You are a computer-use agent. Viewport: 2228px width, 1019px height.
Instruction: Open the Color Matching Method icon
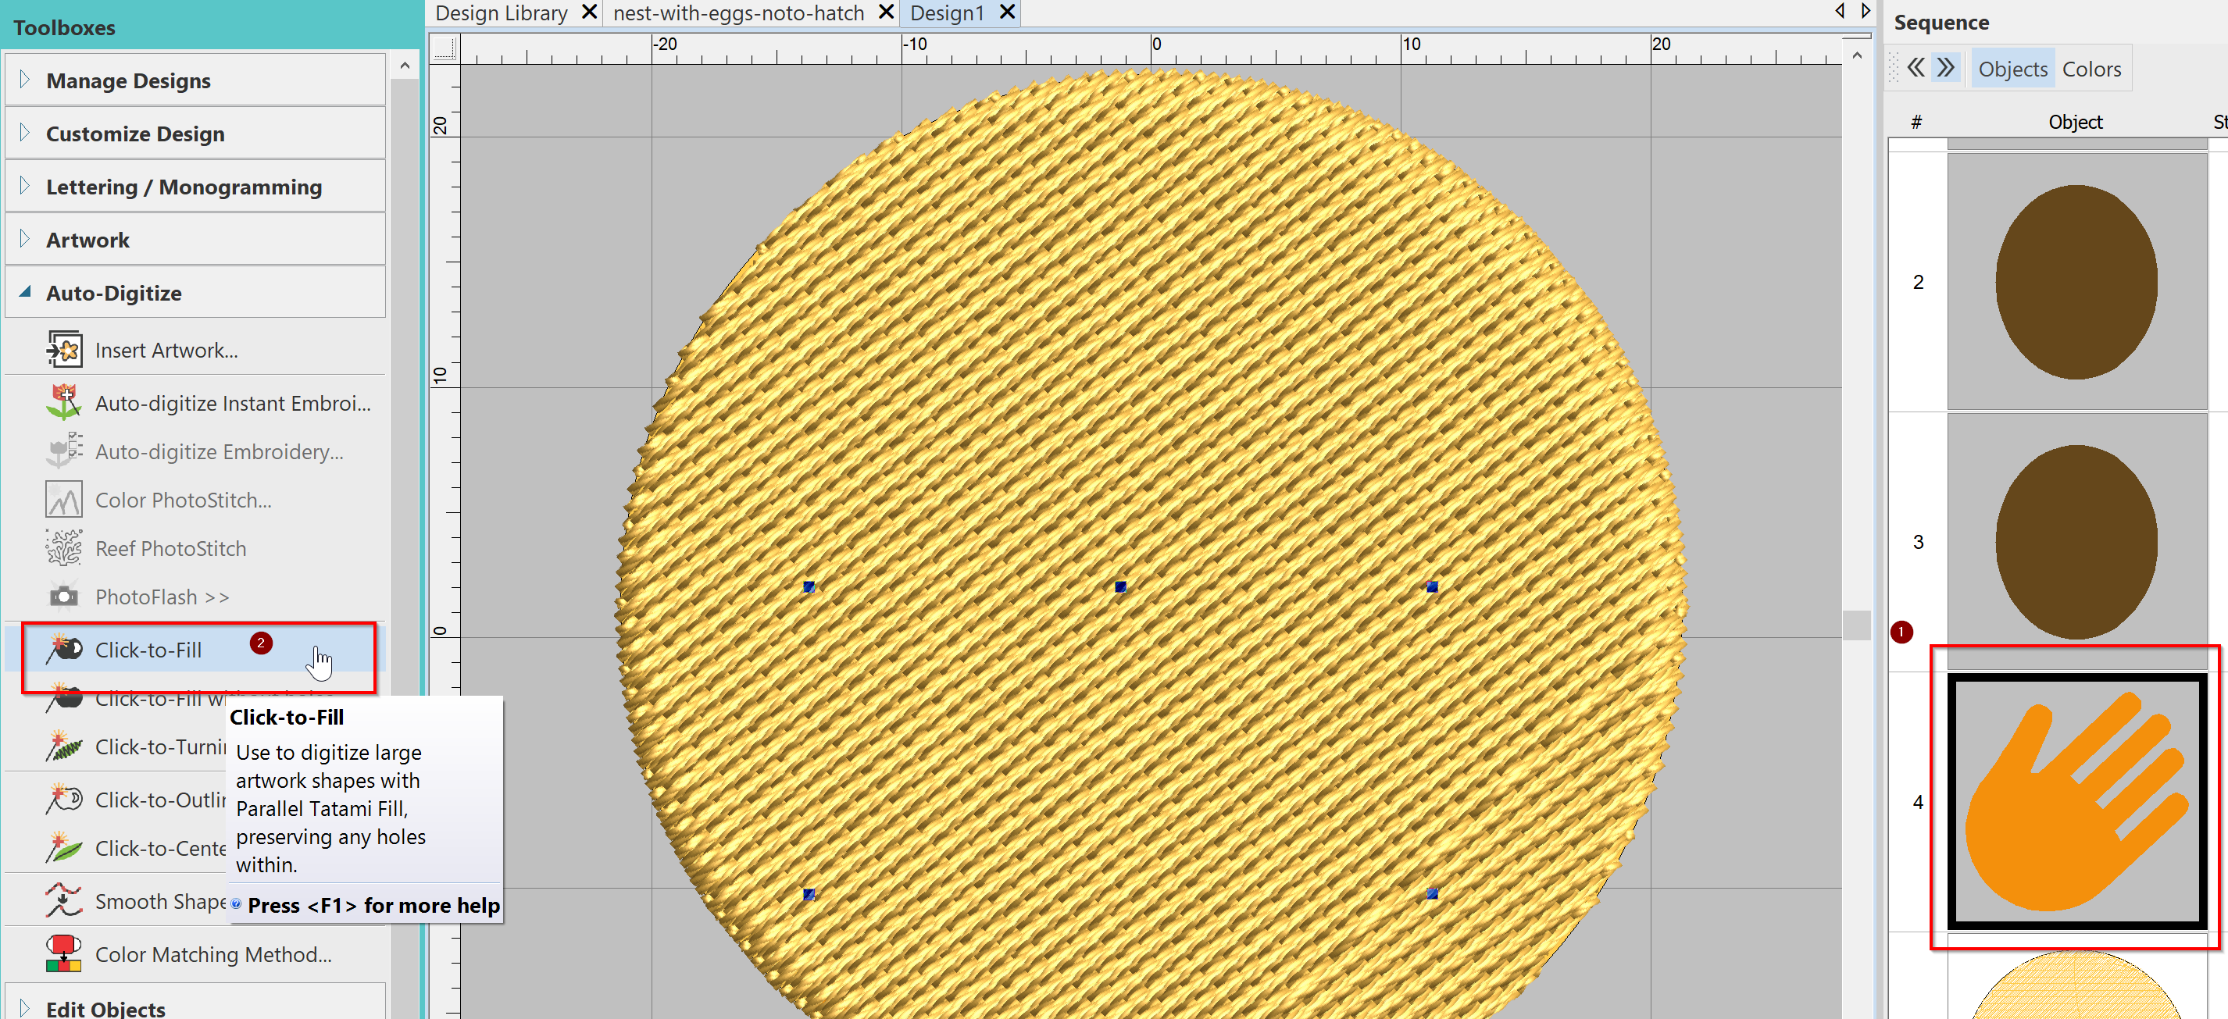pyautogui.click(x=64, y=953)
